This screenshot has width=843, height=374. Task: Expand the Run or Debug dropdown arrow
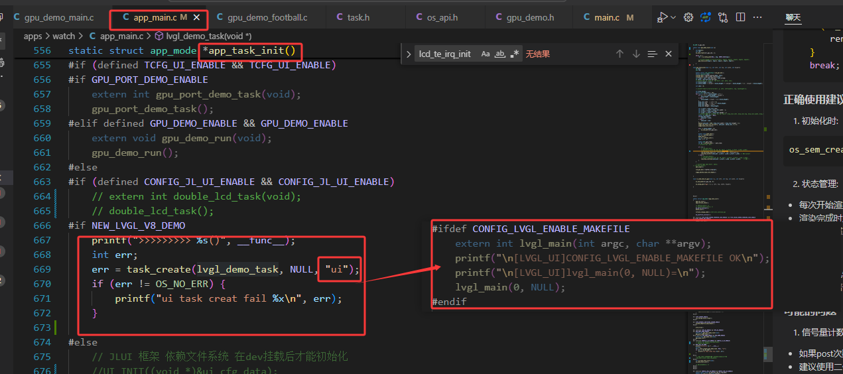(x=673, y=17)
